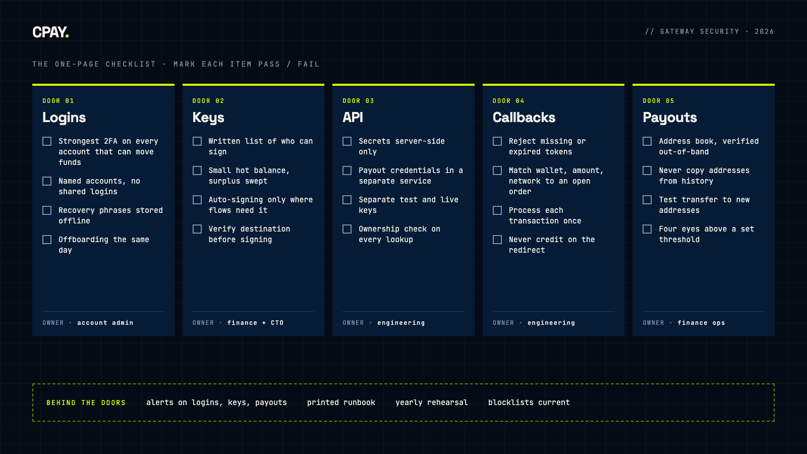Click 'yearly rehearsal' text
The height and width of the screenshot is (454, 807).
click(432, 403)
